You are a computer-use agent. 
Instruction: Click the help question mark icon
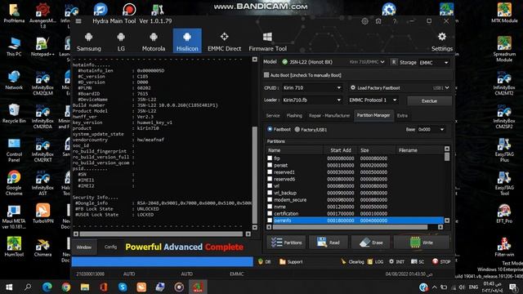pyautogui.click(x=395, y=21)
